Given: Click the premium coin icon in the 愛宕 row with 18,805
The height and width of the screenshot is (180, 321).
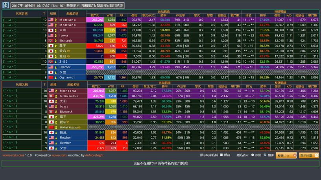Looking at the screenshot, I should pos(68,51).
